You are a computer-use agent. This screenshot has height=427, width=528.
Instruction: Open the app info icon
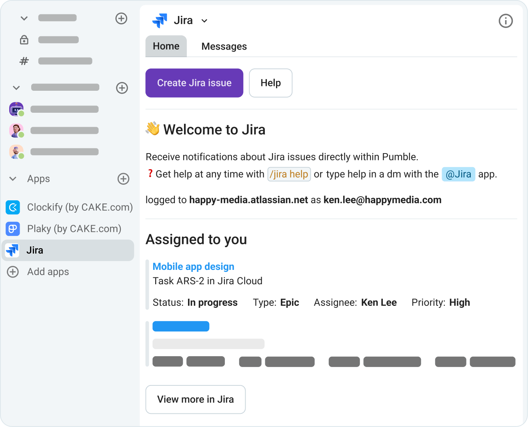(506, 21)
